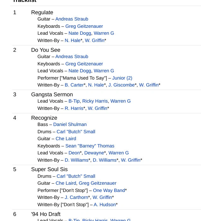Open Dewayne lead vocals link
201x221 pixels.
pos(94,153)
